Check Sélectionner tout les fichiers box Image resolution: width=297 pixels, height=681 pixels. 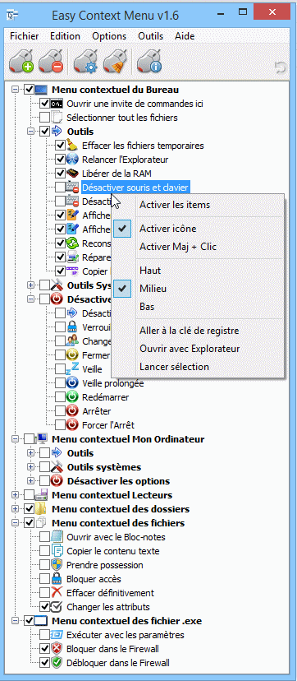click(44, 118)
